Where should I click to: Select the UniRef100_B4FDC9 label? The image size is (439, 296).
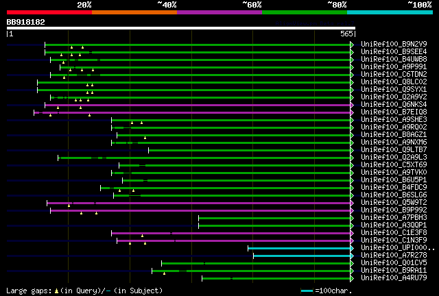394,188
